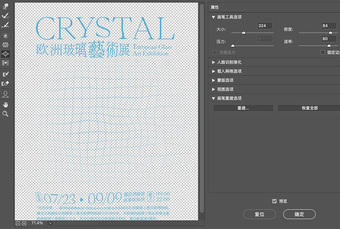Click the size field showing 324
The image size is (340, 229).
point(265,25)
